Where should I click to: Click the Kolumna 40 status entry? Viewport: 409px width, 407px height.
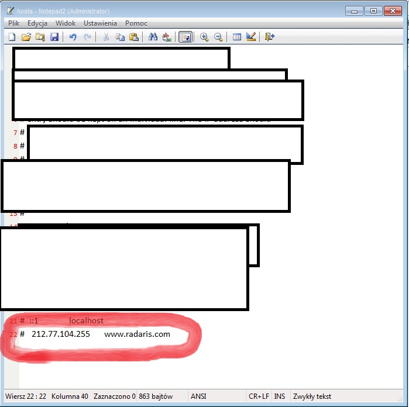(70, 396)
